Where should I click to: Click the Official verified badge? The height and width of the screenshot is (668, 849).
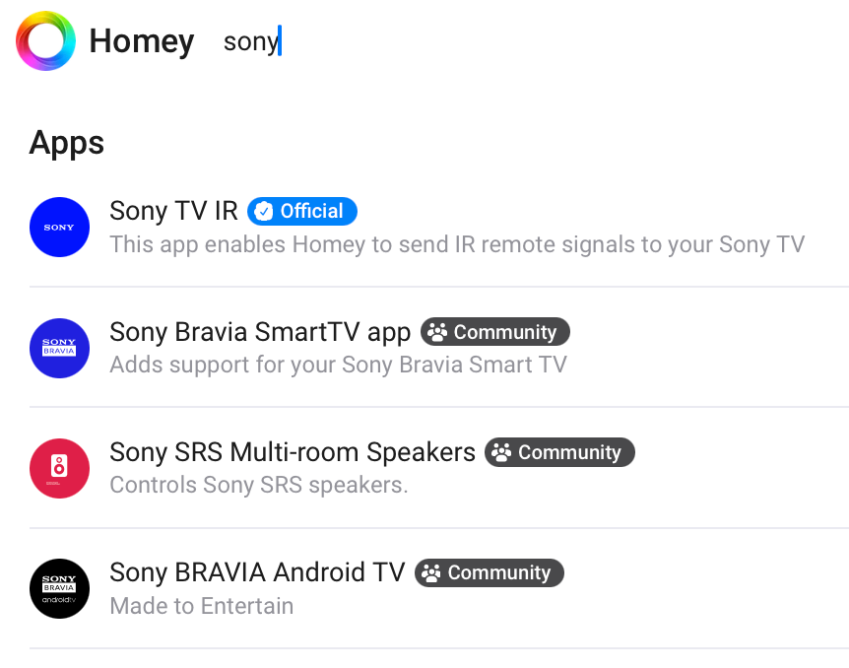tap(301, 211)
